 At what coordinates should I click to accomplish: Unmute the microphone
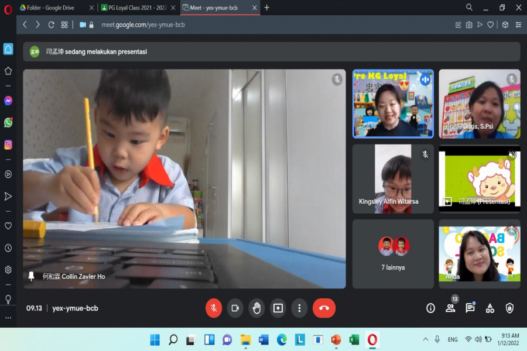pos(214,308)
